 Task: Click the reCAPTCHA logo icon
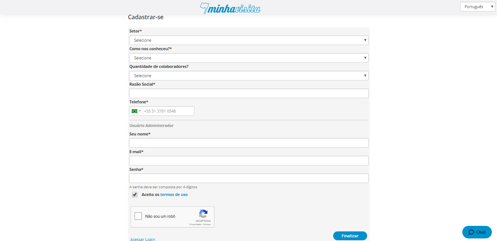tap(203, 214)
